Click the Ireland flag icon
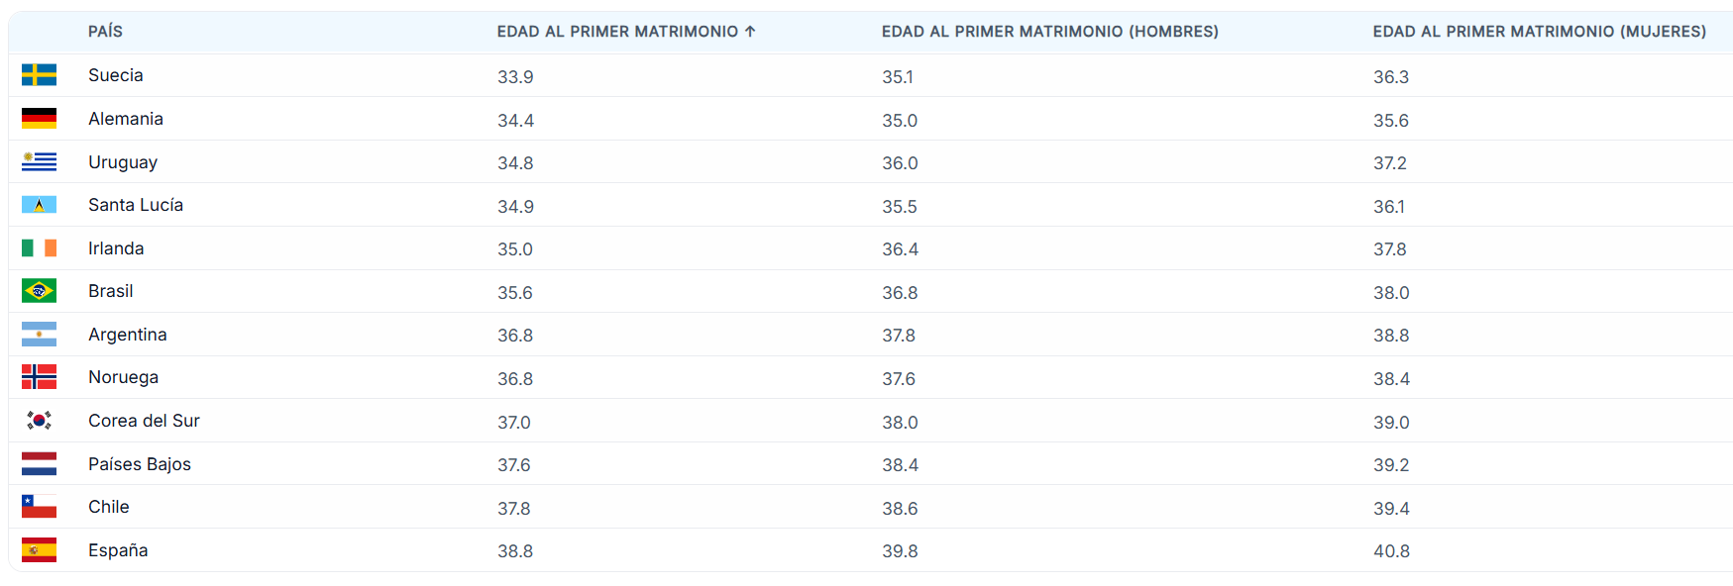 pyautogui.click(x=39, y=247)
